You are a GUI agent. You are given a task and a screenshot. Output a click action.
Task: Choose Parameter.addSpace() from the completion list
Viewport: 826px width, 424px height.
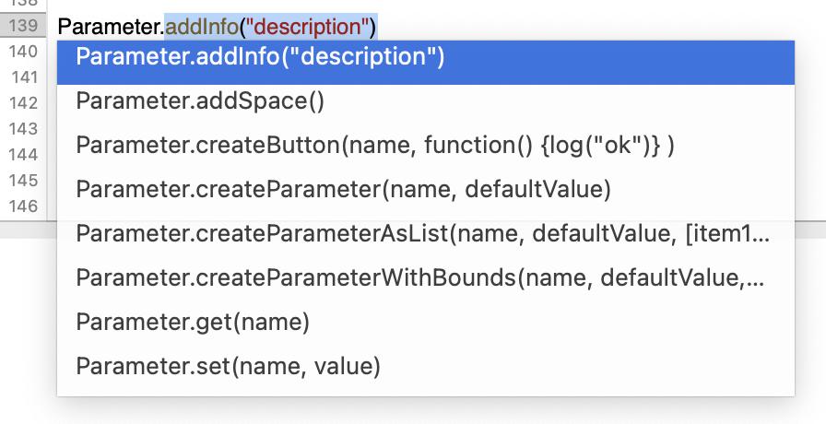click(200, 101)
